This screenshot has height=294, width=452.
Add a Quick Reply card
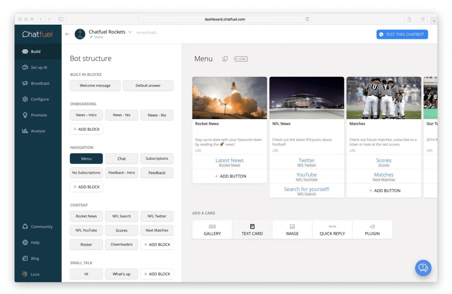(332, 230)
